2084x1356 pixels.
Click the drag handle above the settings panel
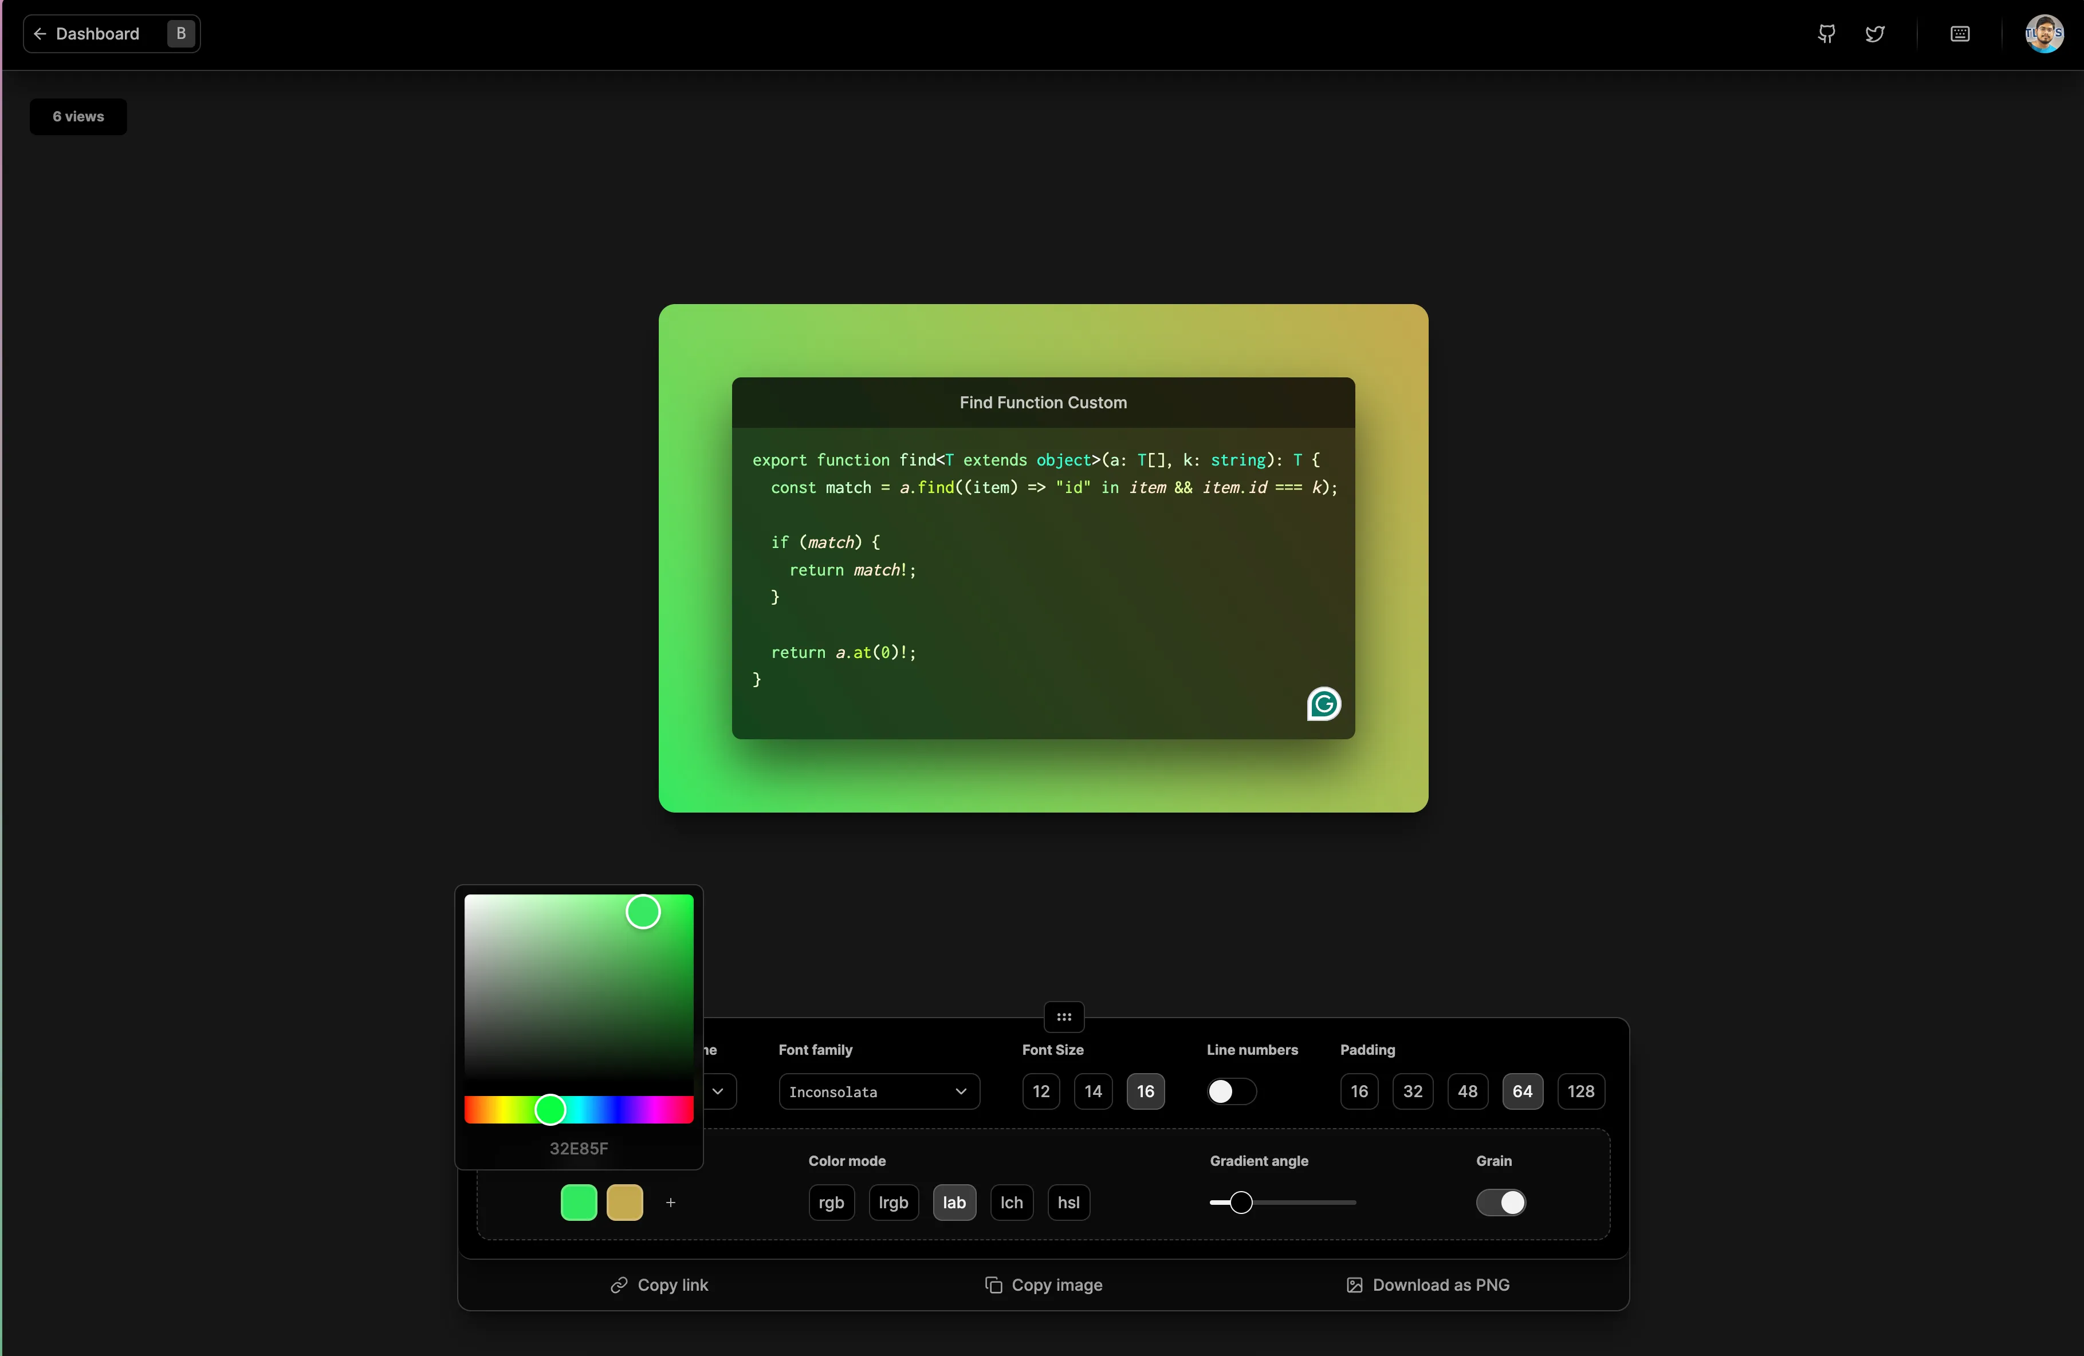pyautogui.click(x=1064, y=1016)
